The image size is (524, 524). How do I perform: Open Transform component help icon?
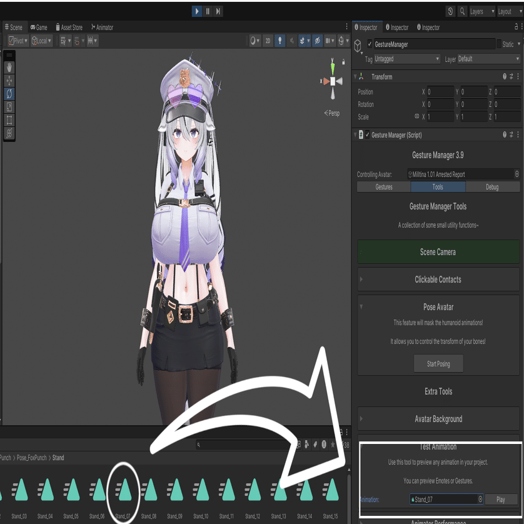[x=505, y=76]
